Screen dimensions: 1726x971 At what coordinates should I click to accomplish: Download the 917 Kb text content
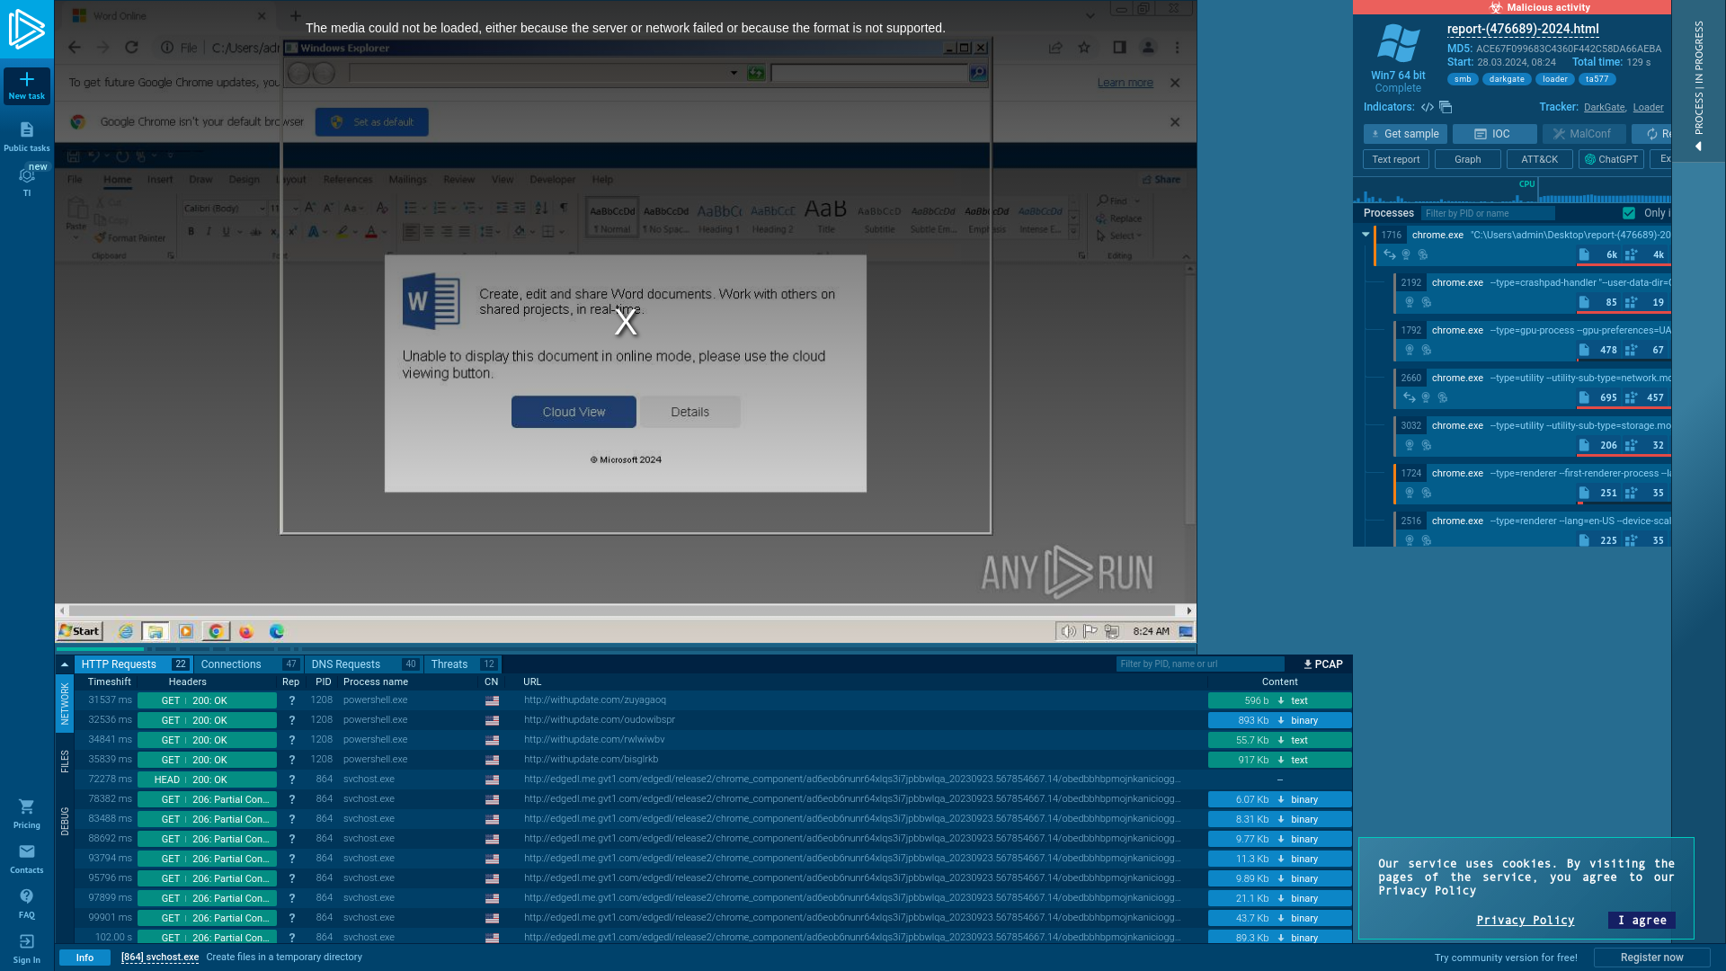click(1280, 760)
